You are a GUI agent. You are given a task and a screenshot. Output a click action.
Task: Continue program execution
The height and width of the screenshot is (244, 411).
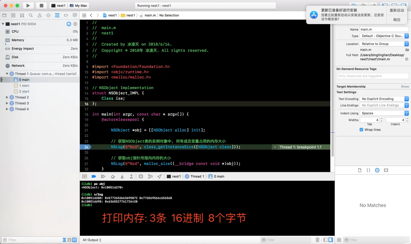point(103,176)
